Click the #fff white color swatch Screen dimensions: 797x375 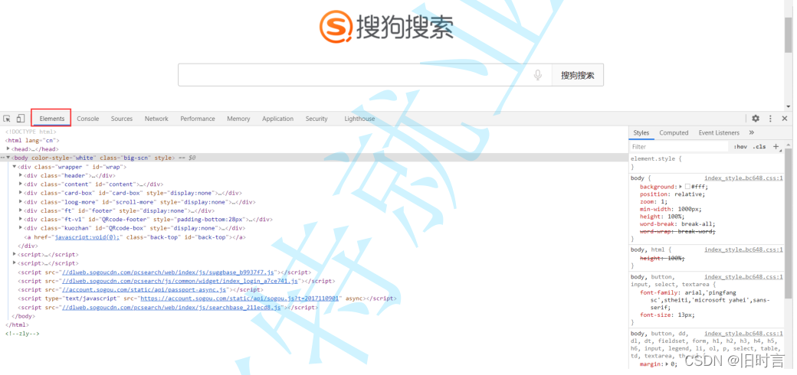point(687,187)
